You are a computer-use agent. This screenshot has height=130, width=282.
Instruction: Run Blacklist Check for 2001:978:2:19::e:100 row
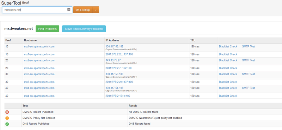tap(228, 96)
